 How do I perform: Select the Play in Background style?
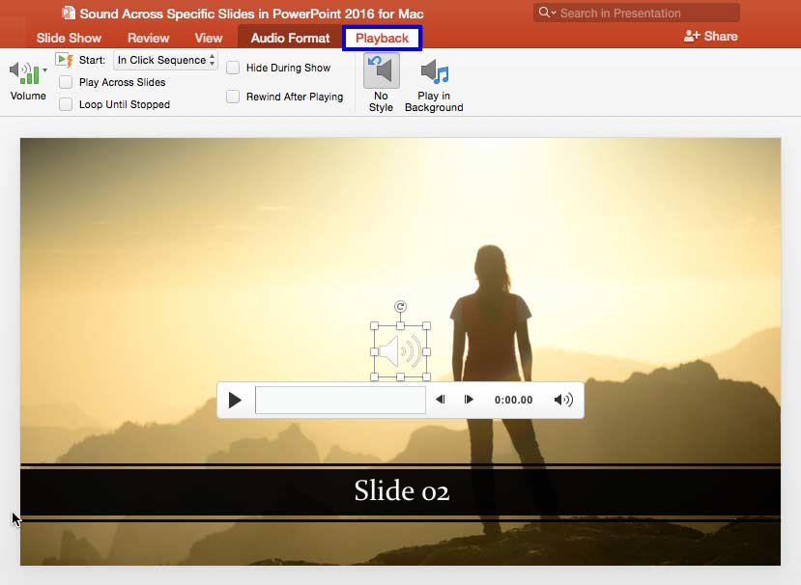point(433,82)
